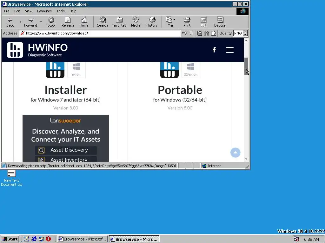Click the system tray scheduler icon
The width and height of the screenshot is (325, 243).
(296, 239)
